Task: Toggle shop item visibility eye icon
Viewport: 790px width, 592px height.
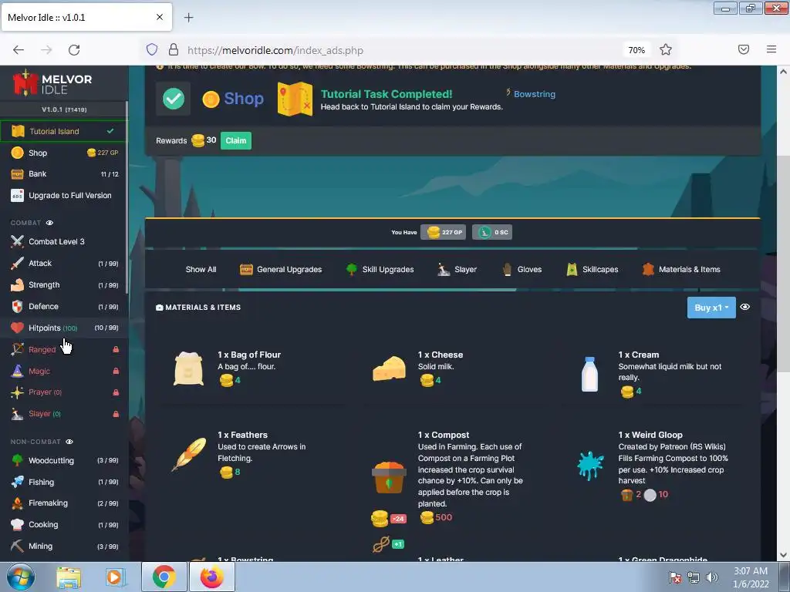Action: coord(744,307)
